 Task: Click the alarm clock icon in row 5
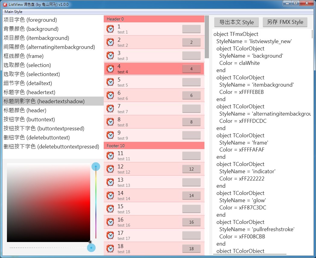110,82
